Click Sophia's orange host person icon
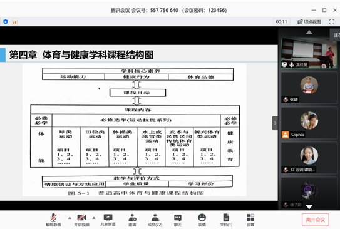Image resolution: width=340 pixels, height=229 pixels. coord(286,135)
